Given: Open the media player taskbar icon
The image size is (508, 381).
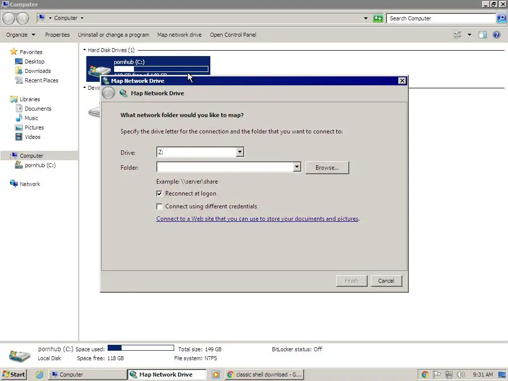Looking at the screenshot, I should click(215, 375).
